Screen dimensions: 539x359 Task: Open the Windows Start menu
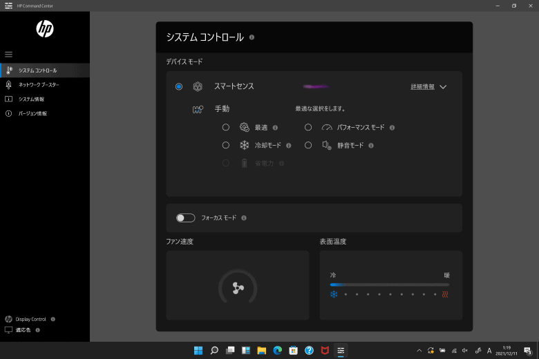coord(198,351)
